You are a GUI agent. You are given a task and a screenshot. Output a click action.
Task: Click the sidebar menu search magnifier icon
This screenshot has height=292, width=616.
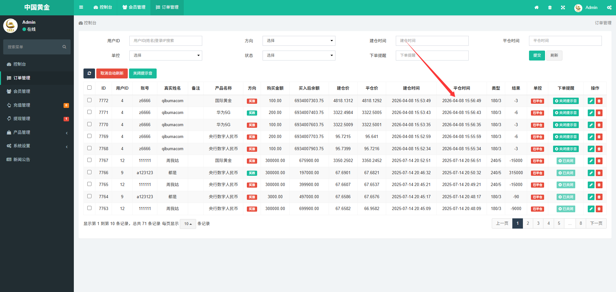[64, 47]
